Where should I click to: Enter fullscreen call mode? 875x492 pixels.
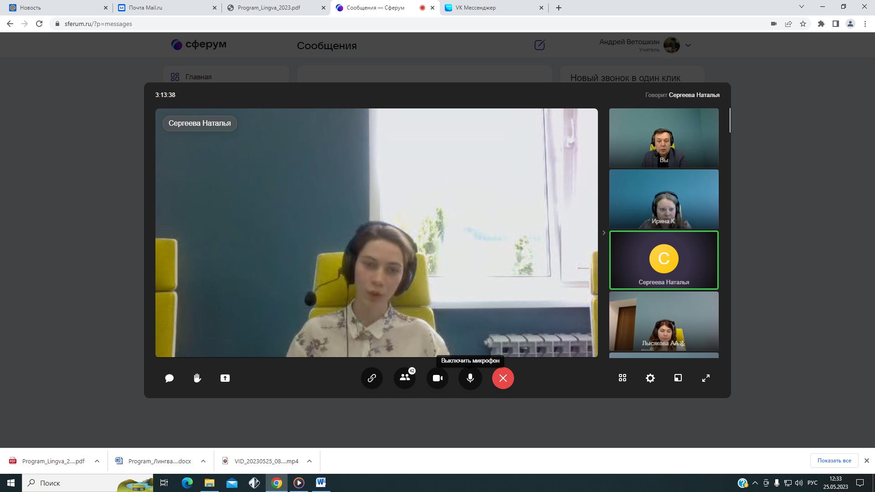706,378
